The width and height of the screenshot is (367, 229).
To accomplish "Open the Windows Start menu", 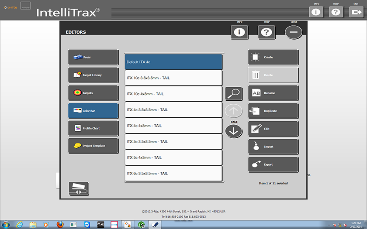I will pyautogui.click(x=6, y=225).
